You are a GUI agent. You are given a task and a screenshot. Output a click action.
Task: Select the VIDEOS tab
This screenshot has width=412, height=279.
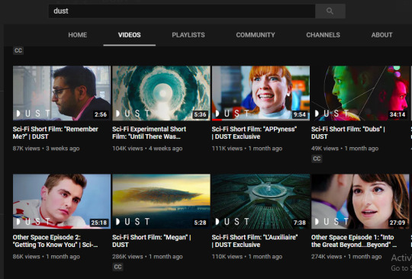pyautogui.click(x=129, y=35)
